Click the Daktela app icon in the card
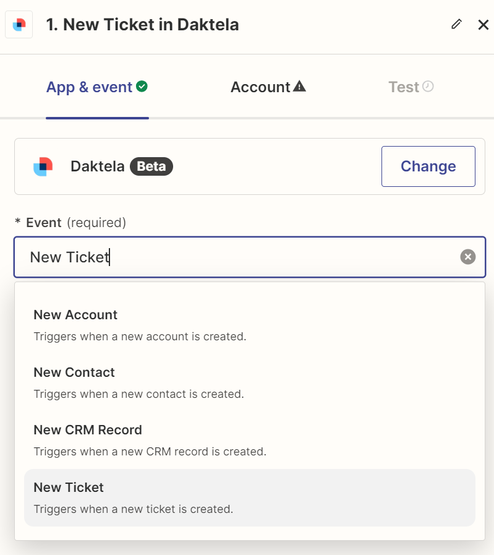 click(x=43, y=166)
